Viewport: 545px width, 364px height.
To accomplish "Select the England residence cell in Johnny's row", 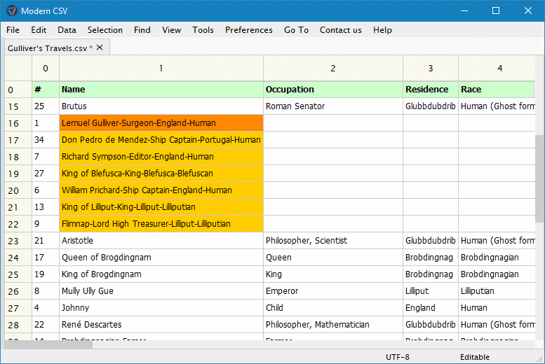I will 431,308.
